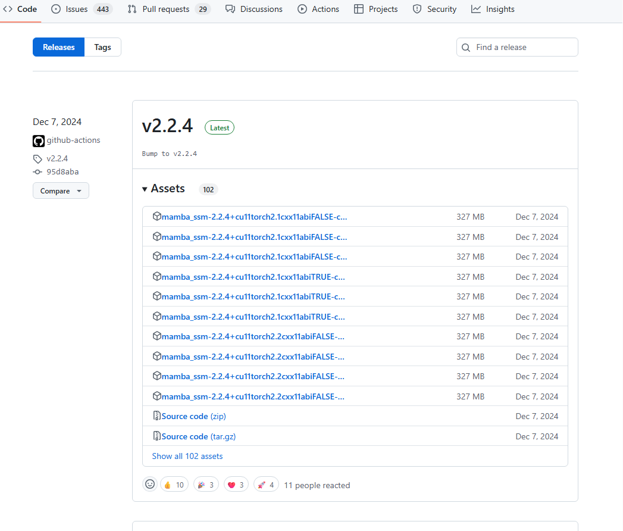
Task: Click the github-actions avatar
Action: [38, 140]
